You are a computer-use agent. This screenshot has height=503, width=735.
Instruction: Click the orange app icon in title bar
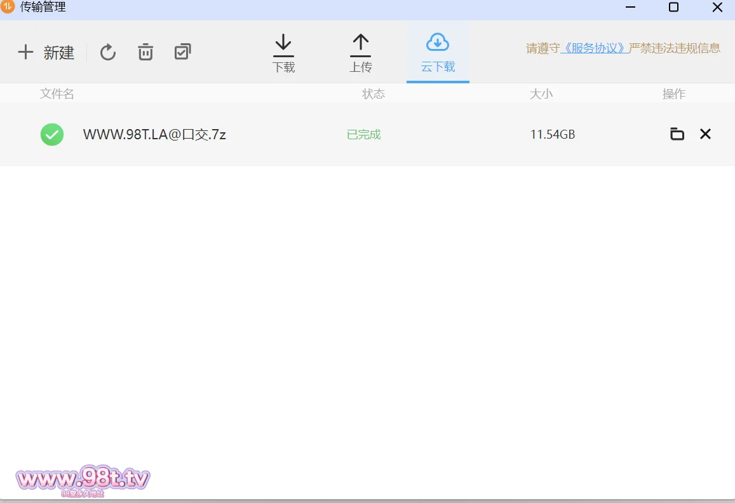8,7
